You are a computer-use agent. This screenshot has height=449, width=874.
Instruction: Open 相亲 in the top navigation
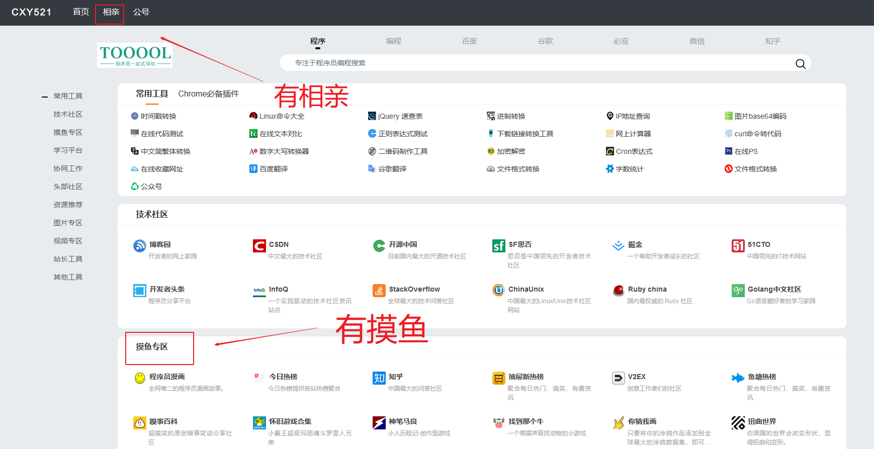[111, 12]
